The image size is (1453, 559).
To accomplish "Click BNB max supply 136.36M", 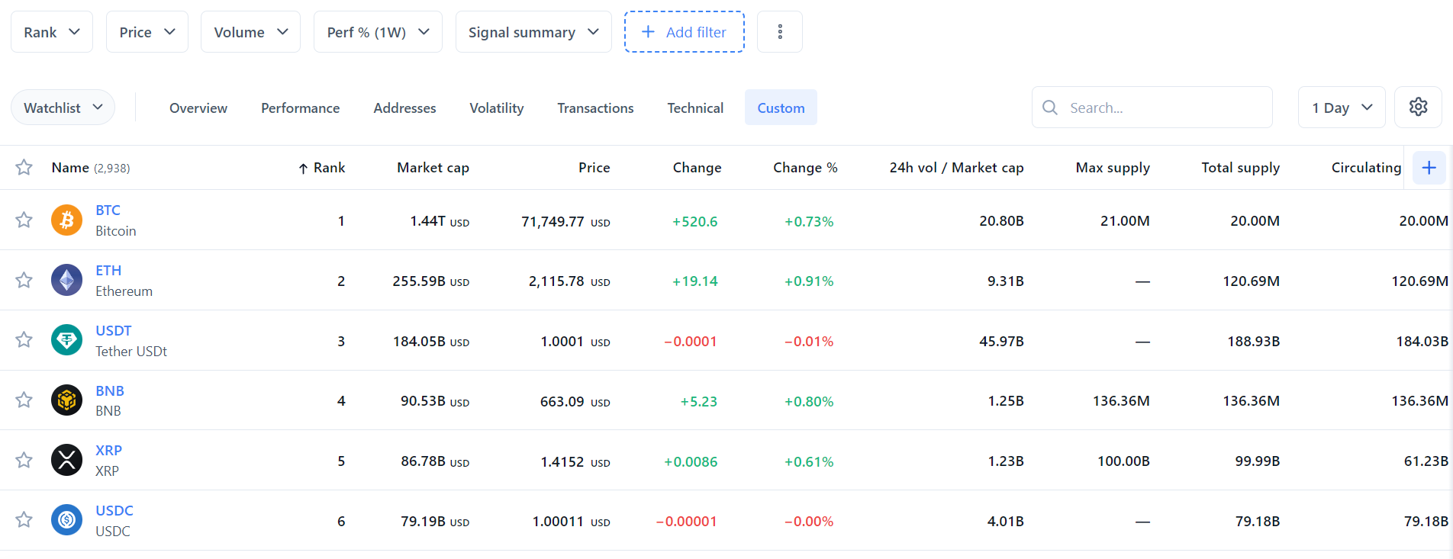I will [1121, 400].
